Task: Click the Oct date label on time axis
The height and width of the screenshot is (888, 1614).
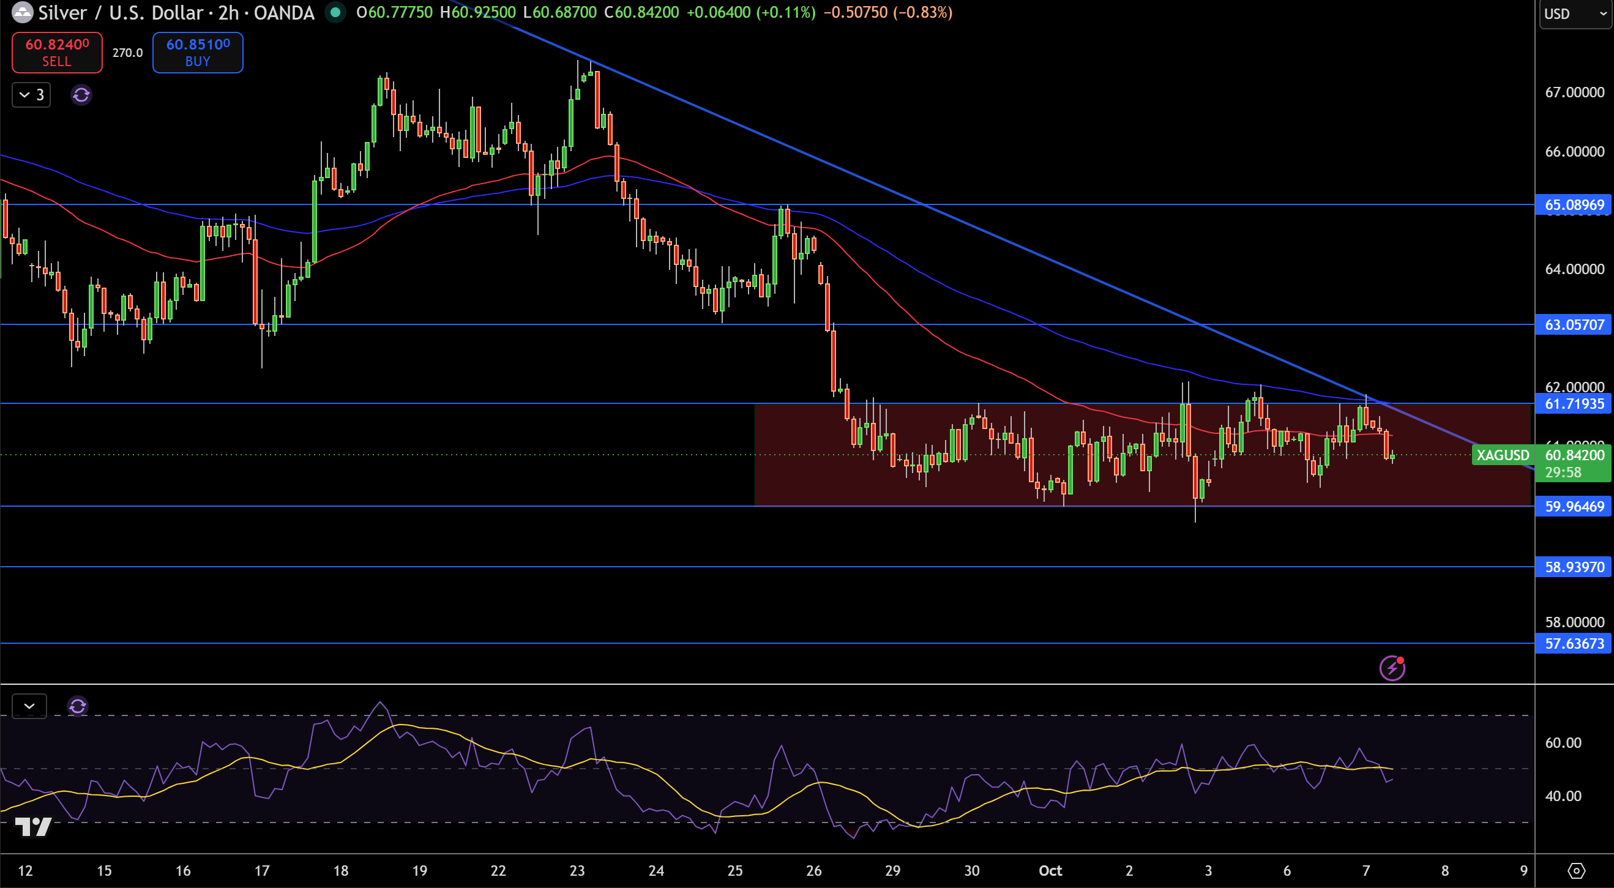Action: pyautogui.click(x=1051, y=870)
